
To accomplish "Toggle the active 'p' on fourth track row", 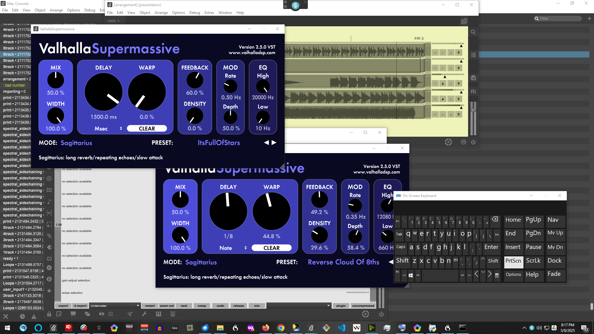I will click(x=443, y=99).
